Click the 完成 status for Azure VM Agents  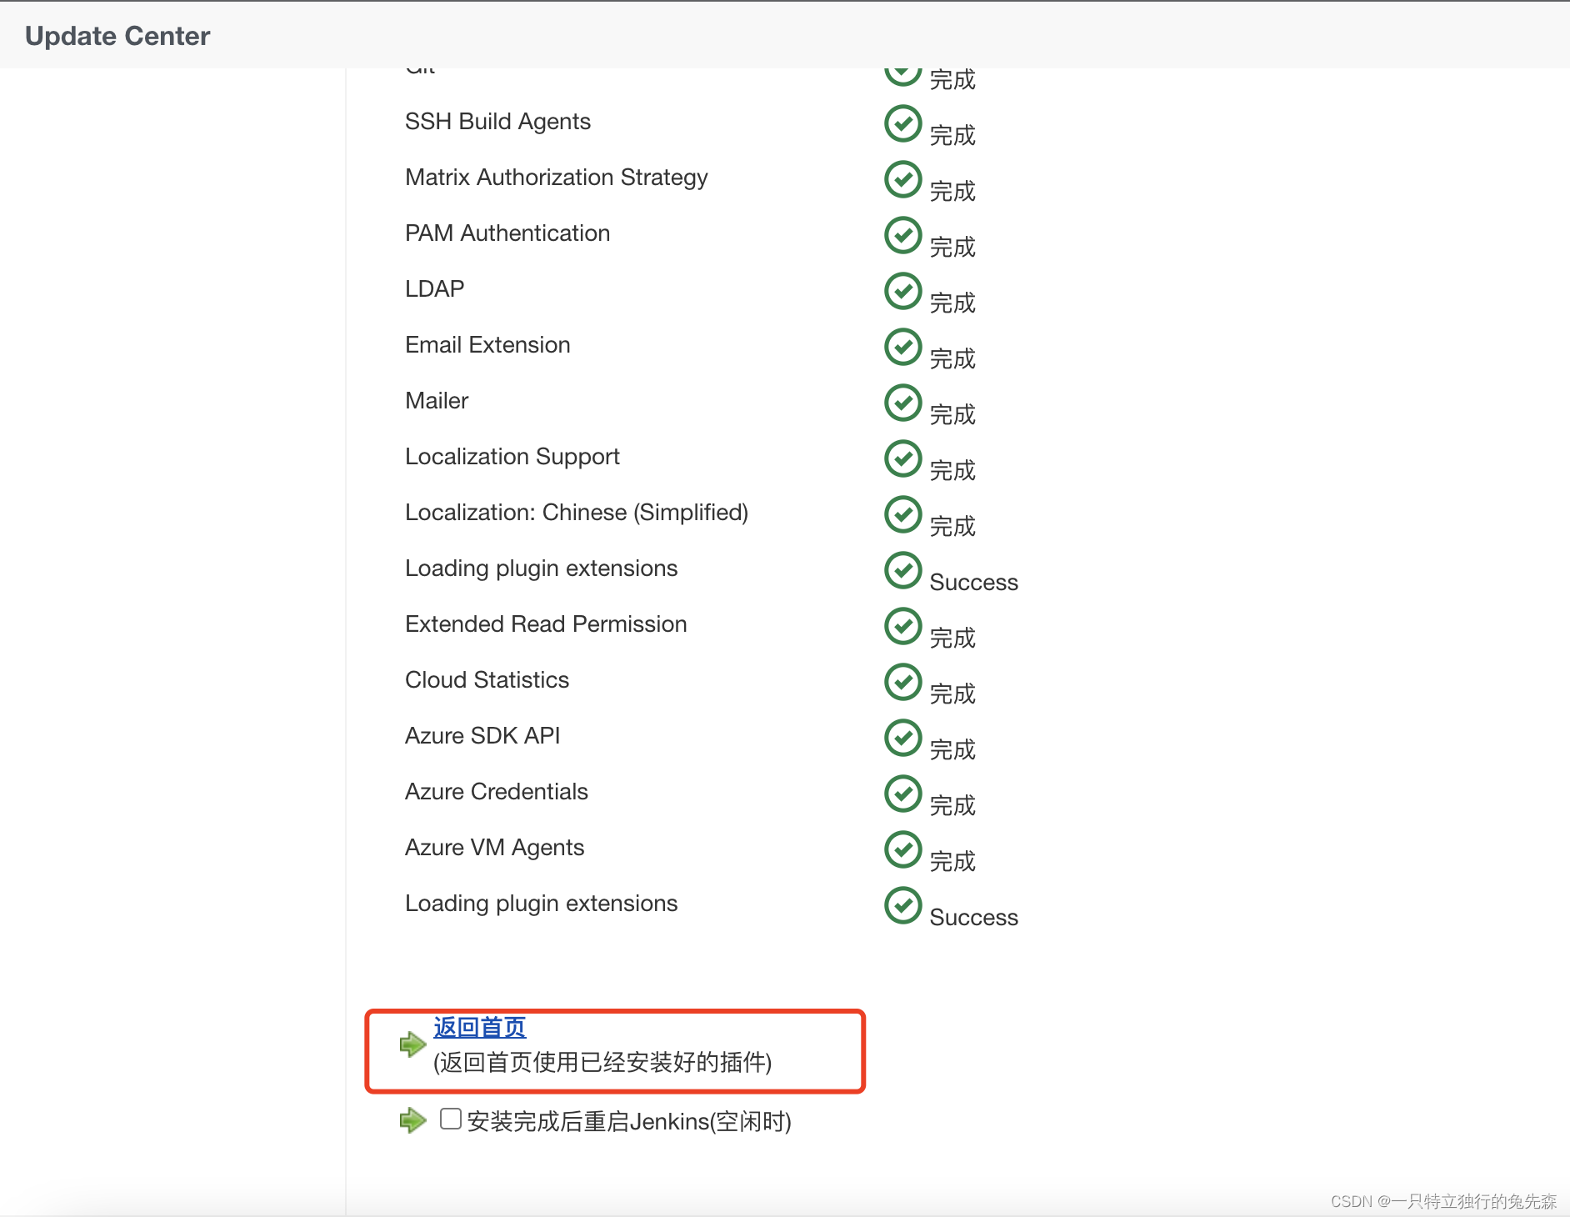(x=952, y=861)
